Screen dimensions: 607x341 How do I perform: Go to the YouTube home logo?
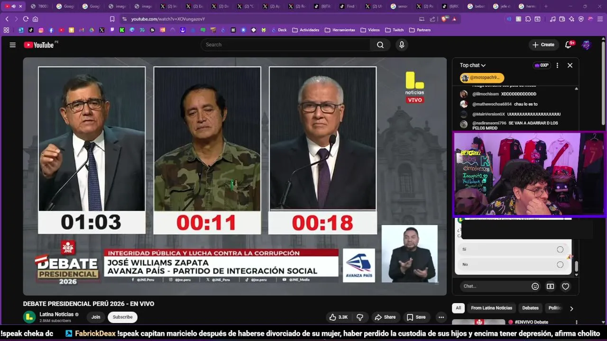[39, 45]
